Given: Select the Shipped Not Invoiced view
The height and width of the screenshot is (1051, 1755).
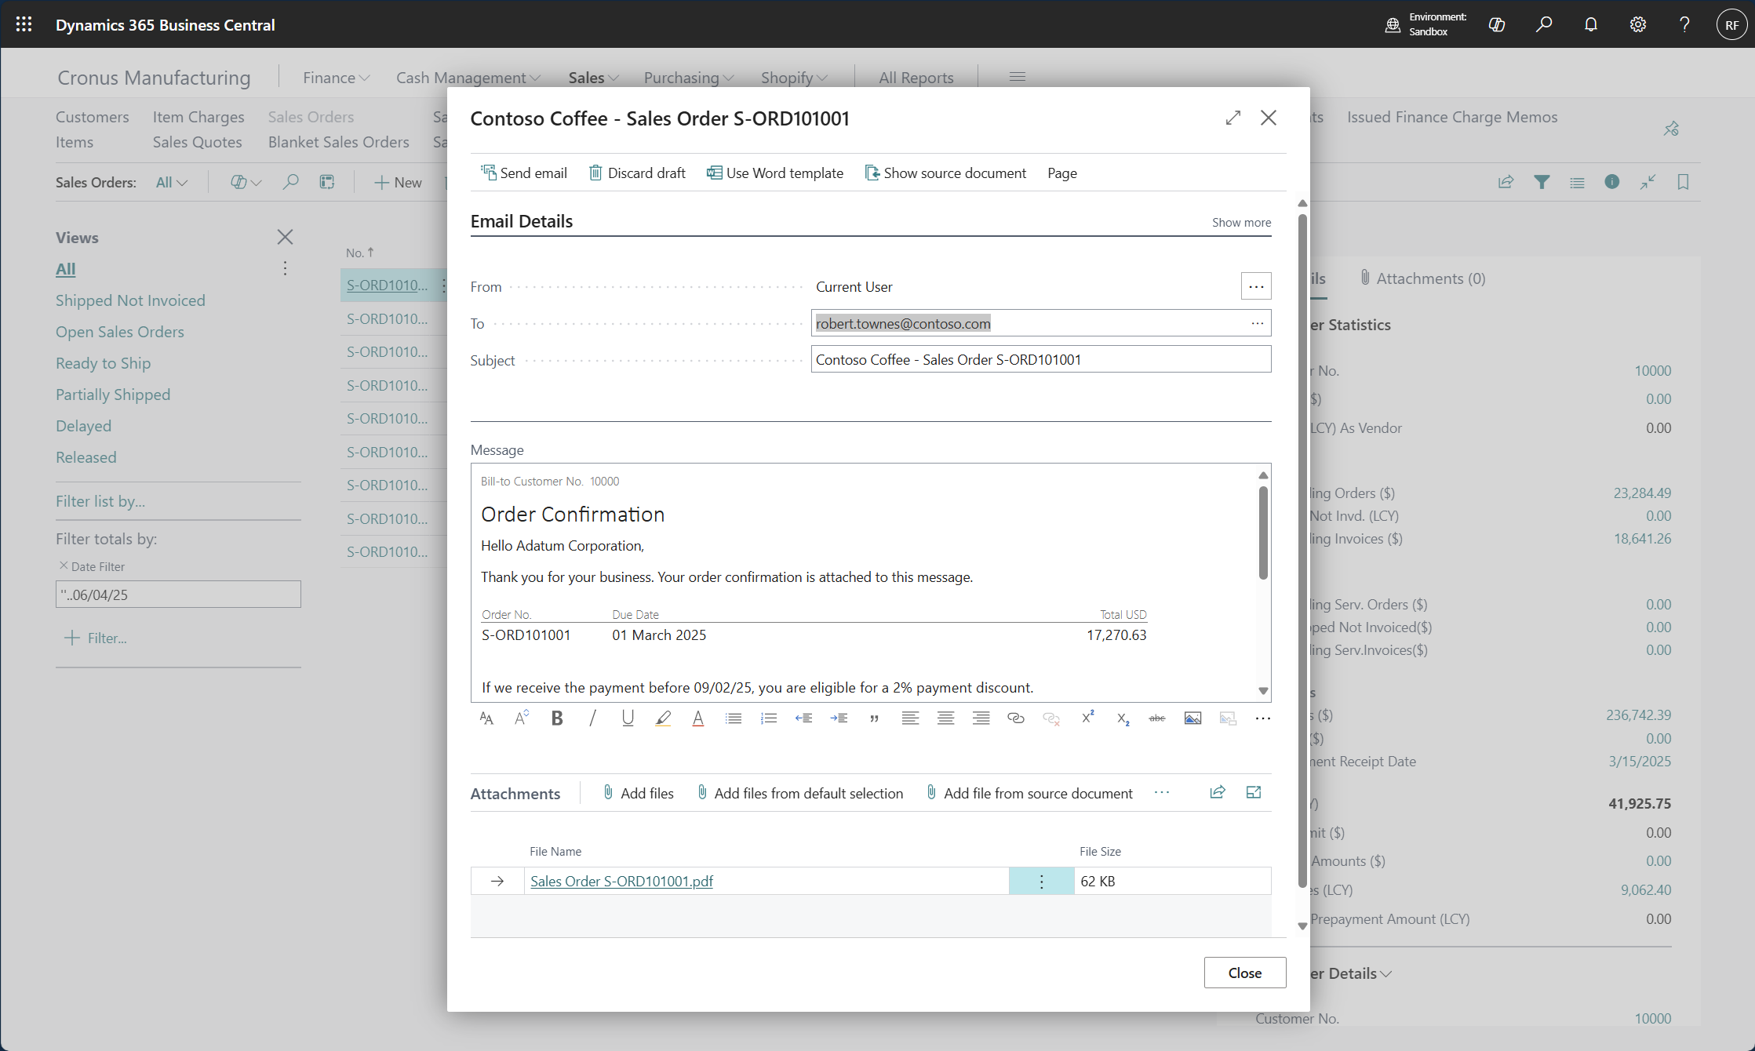Looking at the screenshot, I should 130,300.
